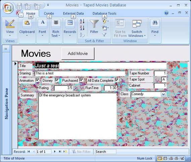Viewport: 191px width, 162px height.
Task: Go to next record
Action: 55,152
